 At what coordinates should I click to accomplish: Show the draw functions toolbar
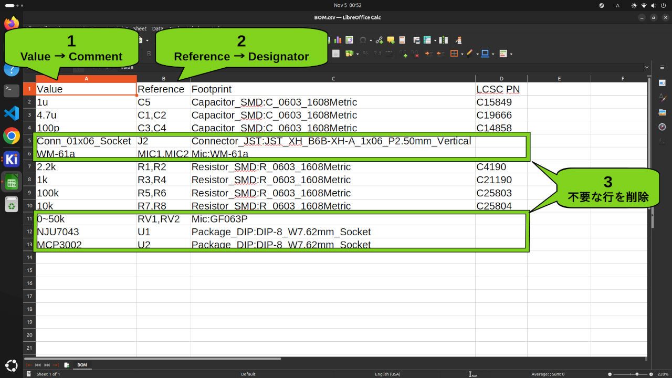pos(458,40)
